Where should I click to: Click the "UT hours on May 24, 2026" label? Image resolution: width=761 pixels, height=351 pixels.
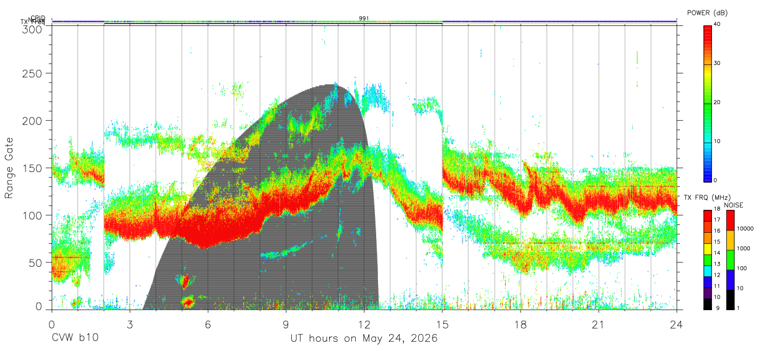[x=364, y=339]
